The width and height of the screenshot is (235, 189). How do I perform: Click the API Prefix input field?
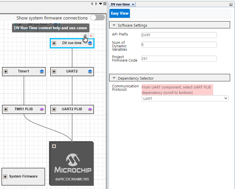pos(179,35)
